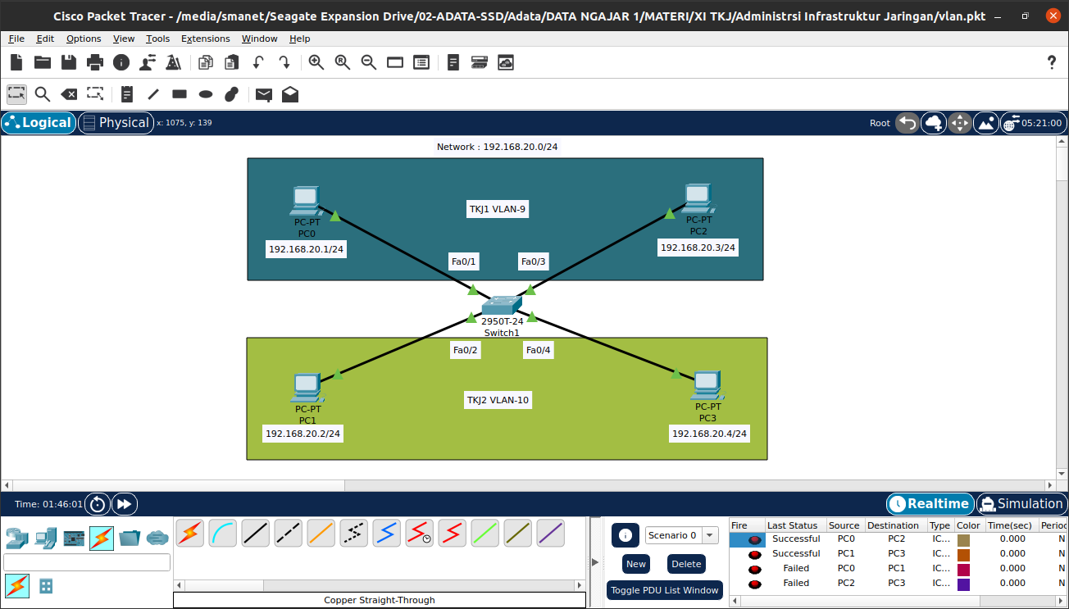
Task: Choose copper cross-over dashed cable
Action: 288,534
